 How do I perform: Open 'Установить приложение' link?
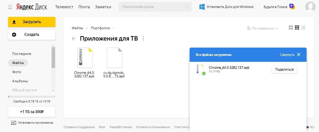(x=36, y=123)
